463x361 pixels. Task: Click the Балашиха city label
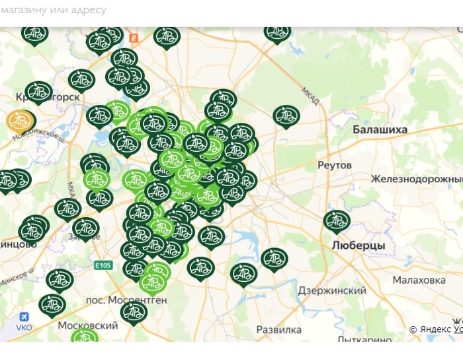[380, 129]
